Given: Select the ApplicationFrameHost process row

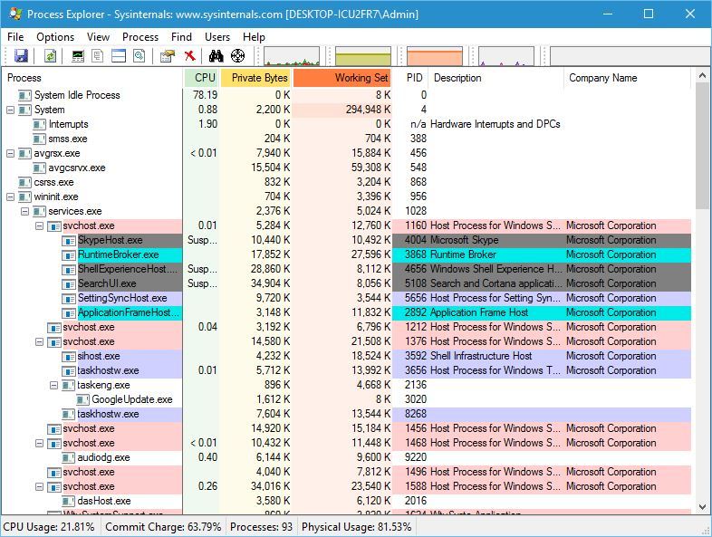Looking at the screenshot, I should pos(347,312).
